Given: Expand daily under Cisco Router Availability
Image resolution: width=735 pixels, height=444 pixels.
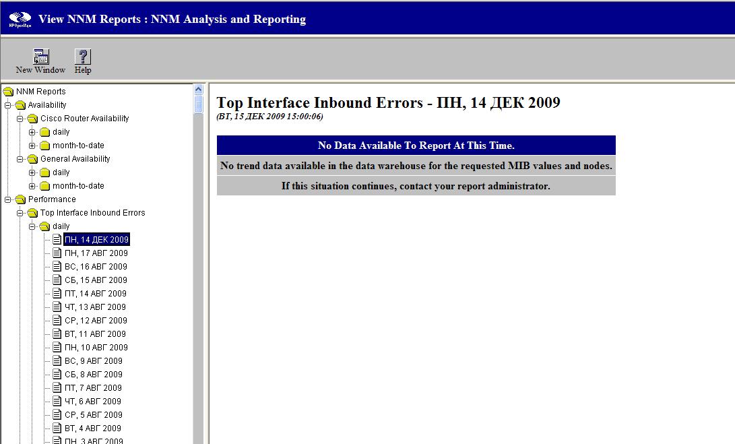Looking at the screenshot, I should (x=32, y=132).
